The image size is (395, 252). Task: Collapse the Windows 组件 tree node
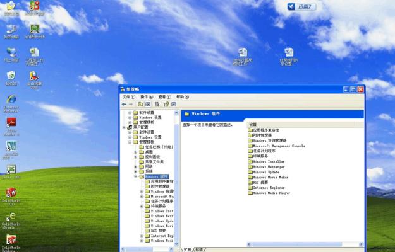tap(136, 176)
